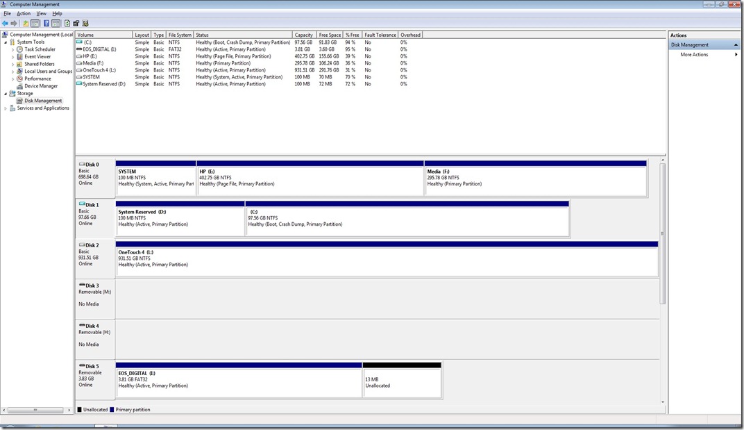Sort by the Volume column header
This screenshot has height=430, width=744.
(104, 35)
